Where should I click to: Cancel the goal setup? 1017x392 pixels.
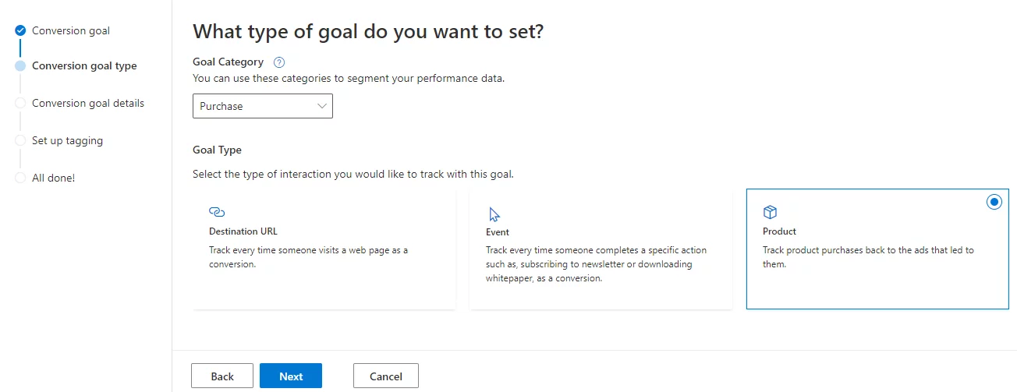[x=386, y=376]
